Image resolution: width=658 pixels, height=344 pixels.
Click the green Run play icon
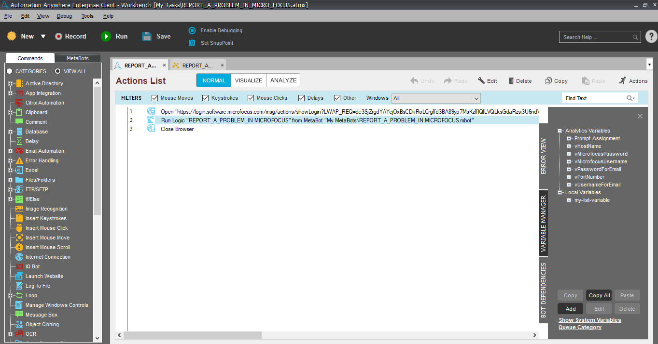[x=106, y=37]
